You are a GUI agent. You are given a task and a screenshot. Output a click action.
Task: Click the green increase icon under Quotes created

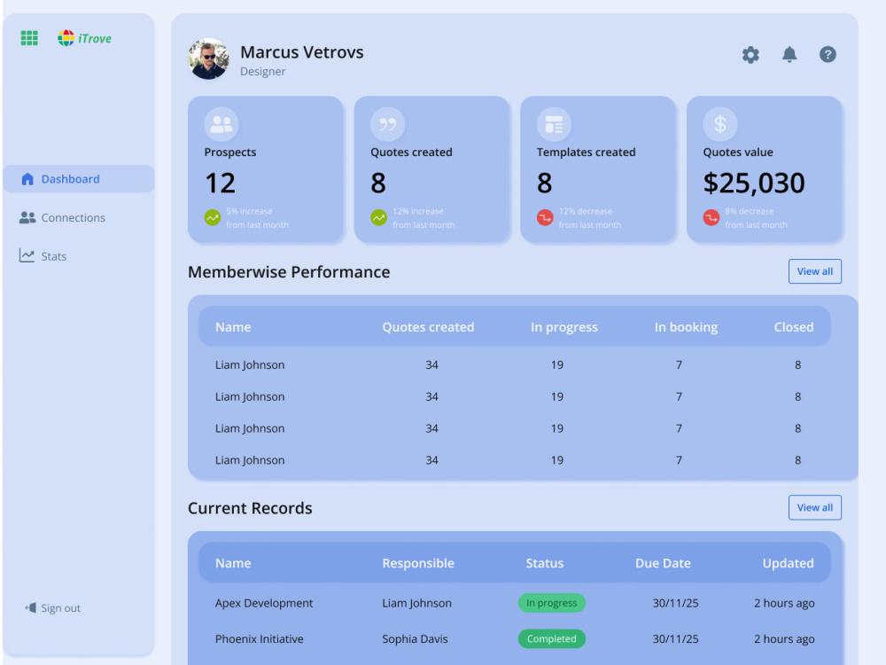coord(378,217)
